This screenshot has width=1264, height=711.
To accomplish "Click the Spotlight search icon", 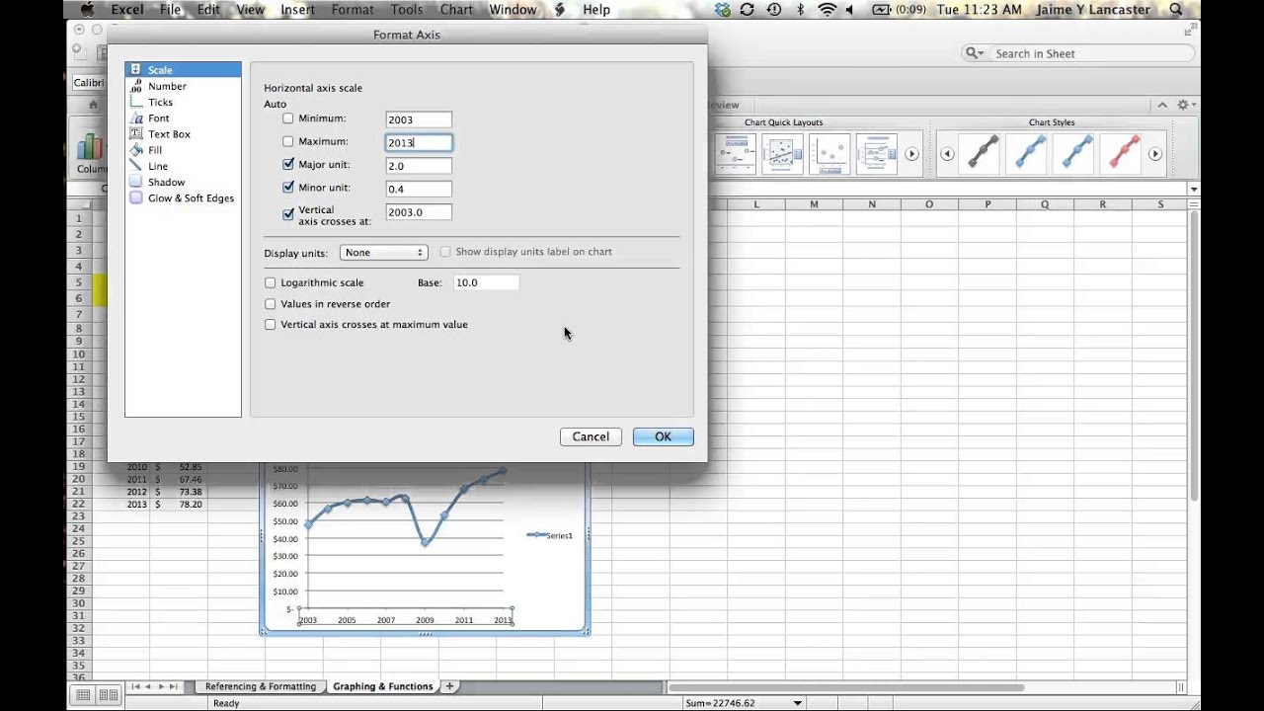I will pos(1175,10).
